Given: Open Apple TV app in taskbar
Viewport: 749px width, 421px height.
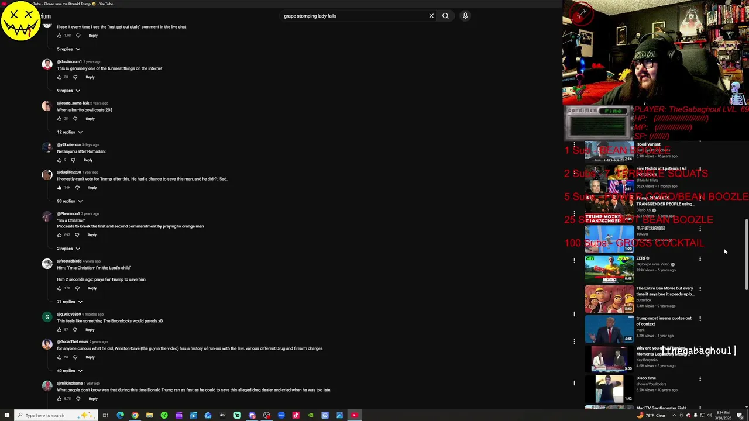Looking at the screenshot, I should point(222,415).
